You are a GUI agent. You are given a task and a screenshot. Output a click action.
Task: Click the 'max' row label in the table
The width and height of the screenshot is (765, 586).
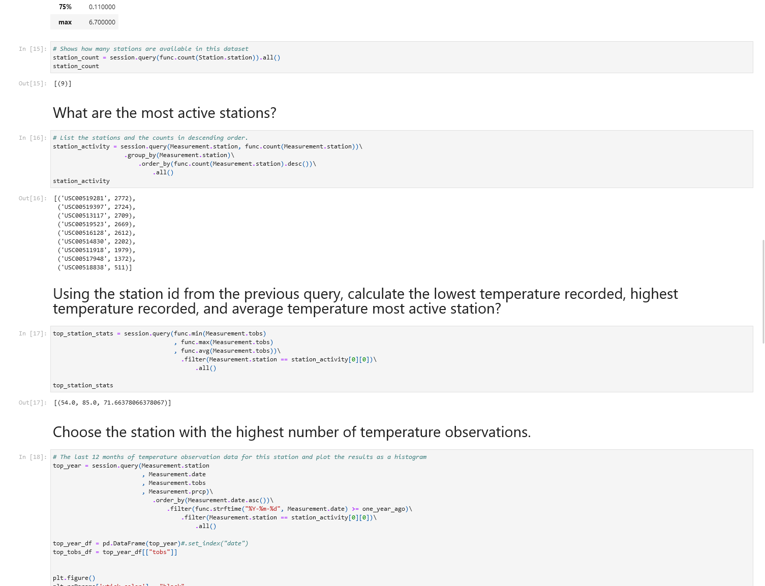pos(65,22)
